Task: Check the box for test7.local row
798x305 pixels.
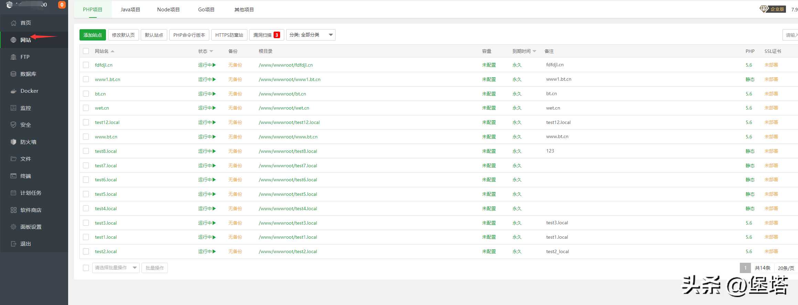Action: [x=86, y=166]
